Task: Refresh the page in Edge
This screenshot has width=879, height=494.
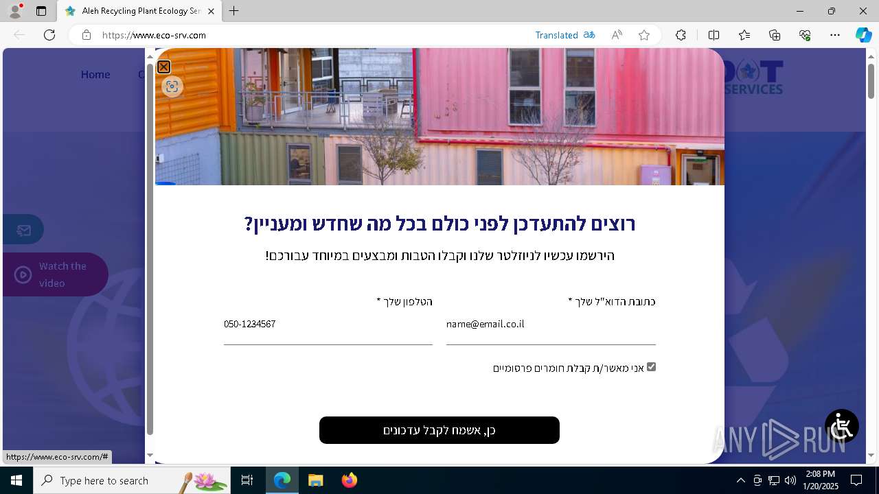Action: (x=49, y=35)
